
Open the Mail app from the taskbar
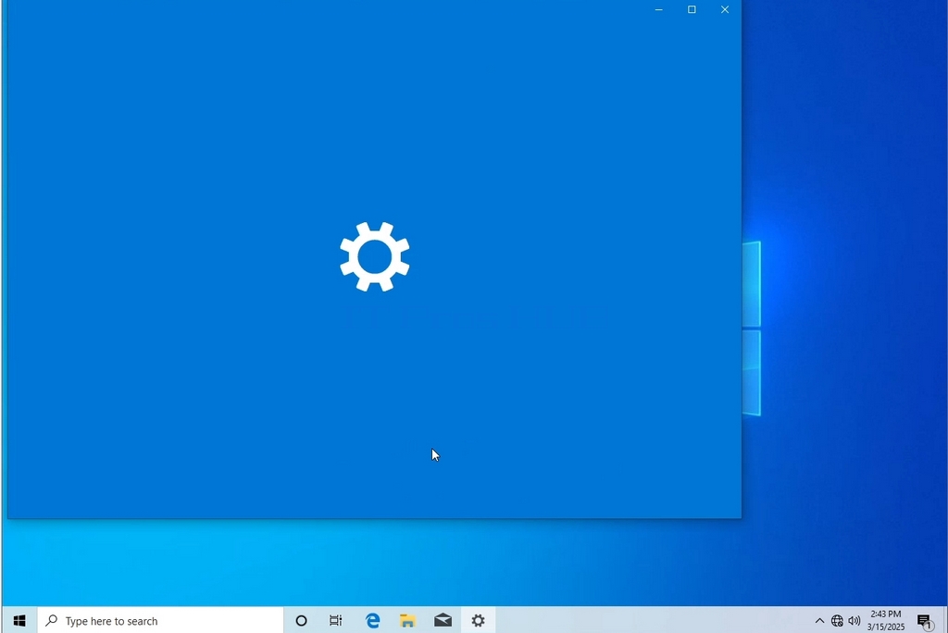click(443, 620)
